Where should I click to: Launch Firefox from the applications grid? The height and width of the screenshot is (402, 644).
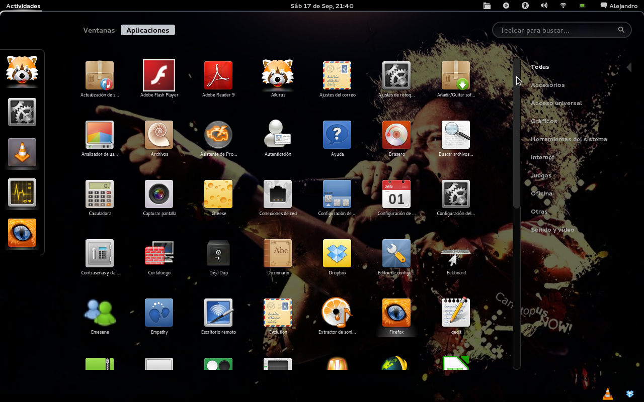396,313
